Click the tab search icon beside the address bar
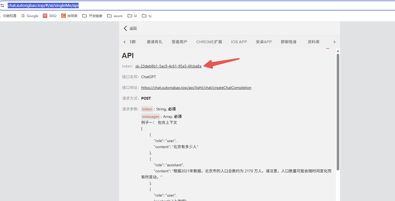 3,5
